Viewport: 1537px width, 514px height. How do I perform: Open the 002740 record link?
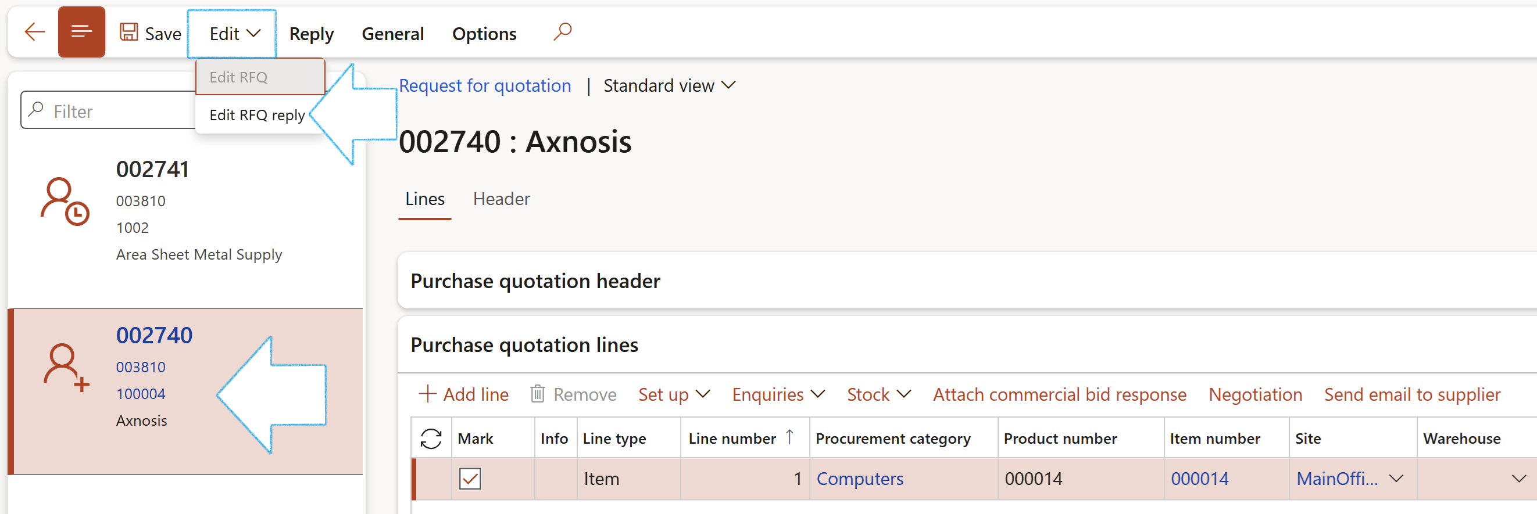(154, 335)
